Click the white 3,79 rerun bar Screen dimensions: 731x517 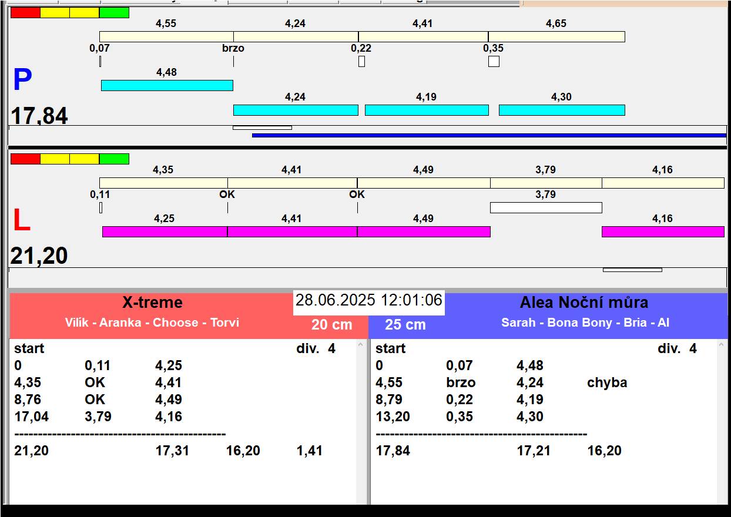[545, 207]
